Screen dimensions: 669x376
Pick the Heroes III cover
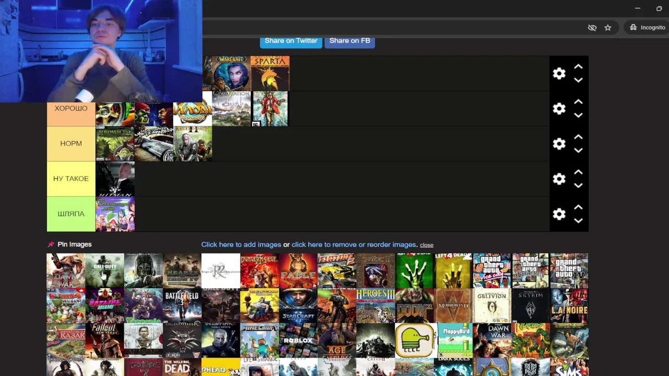coord(376,305)
